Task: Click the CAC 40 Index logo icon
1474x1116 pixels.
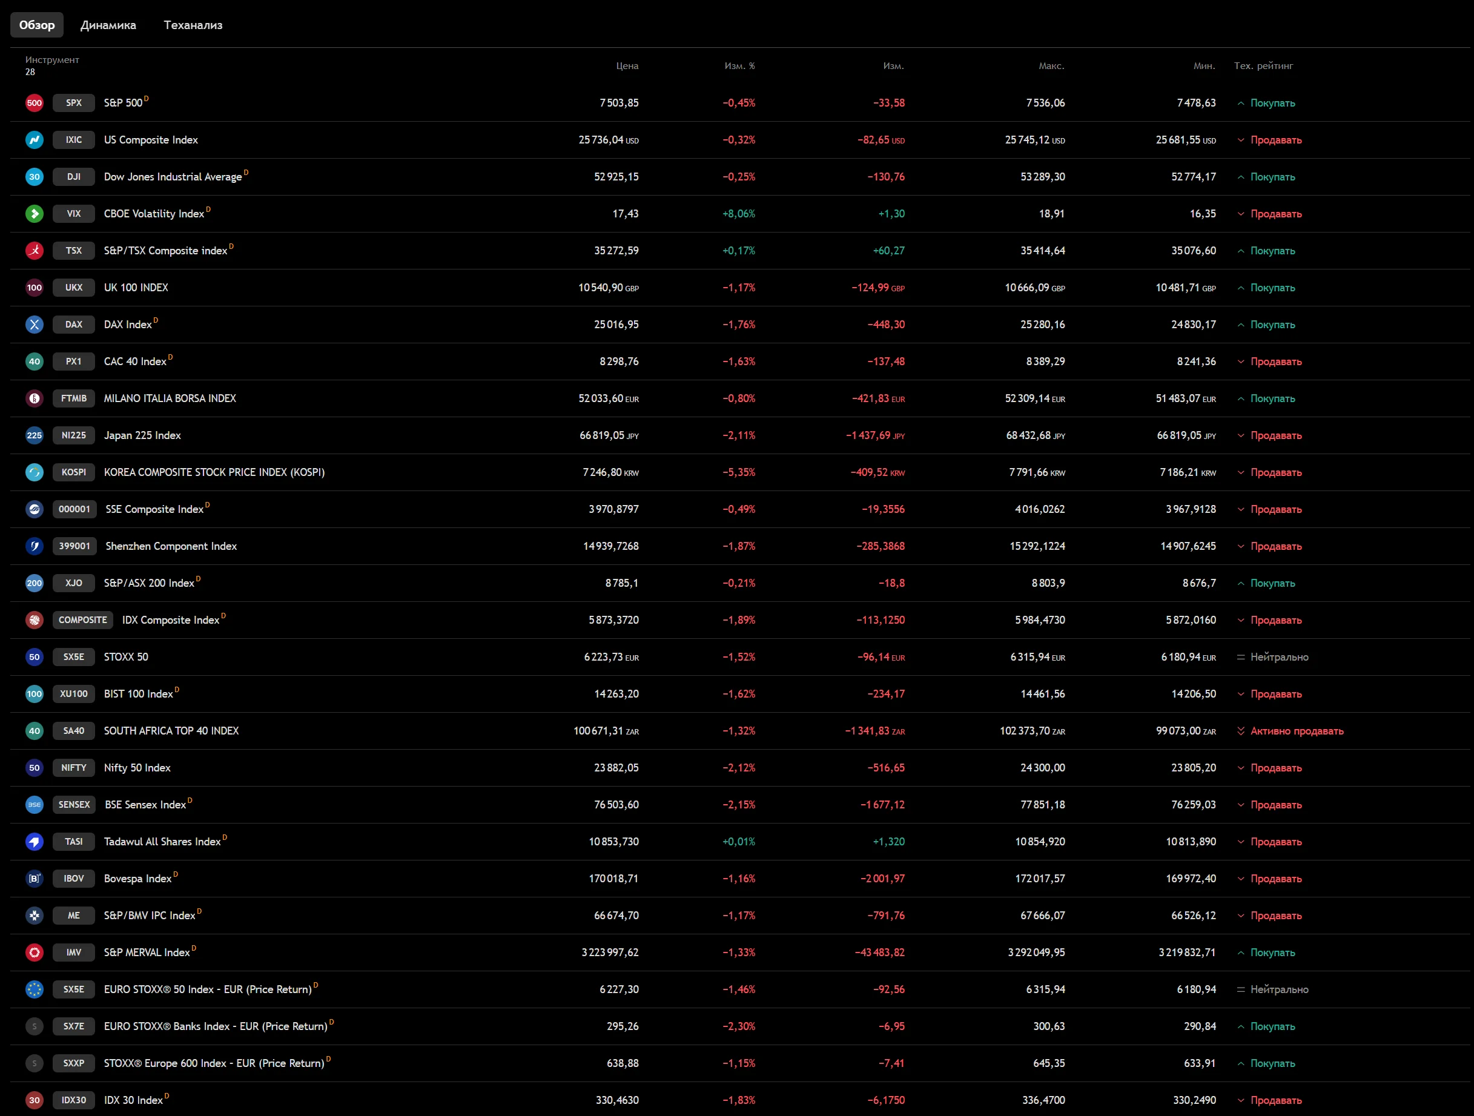Action: pyautogui.click(x=34, y=362)
